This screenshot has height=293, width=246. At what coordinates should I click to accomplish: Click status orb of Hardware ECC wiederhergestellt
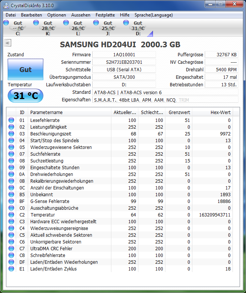[11, 221]
